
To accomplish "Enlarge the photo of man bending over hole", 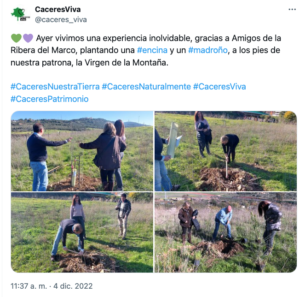I will tap(82, 232).
